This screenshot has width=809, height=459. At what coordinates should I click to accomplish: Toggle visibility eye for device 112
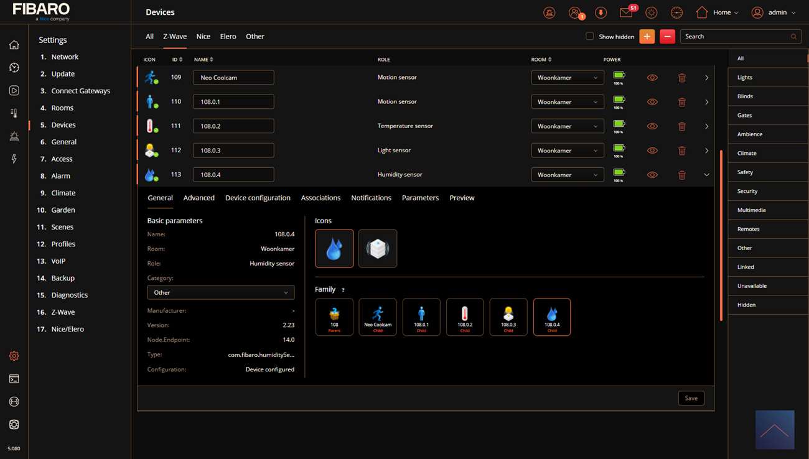pos(652,151)
